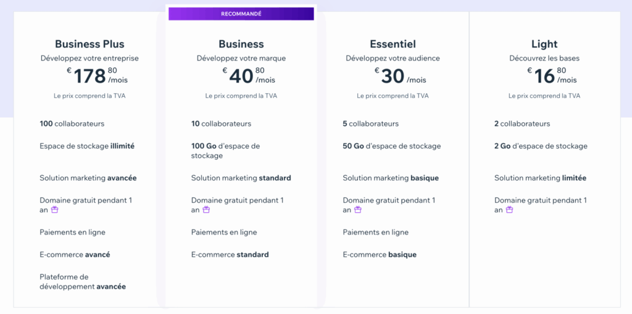
Task: Select the Business Plus plan title
Action: pos(89,44)
